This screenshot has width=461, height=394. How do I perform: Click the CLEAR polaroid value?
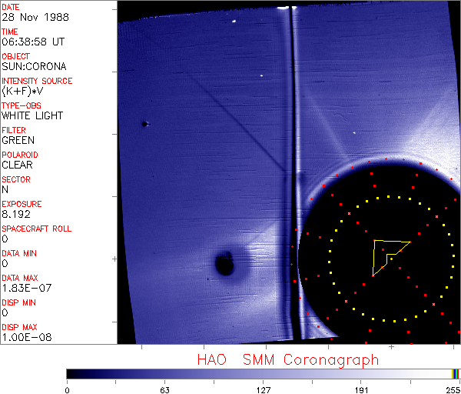tap(17, 165)
